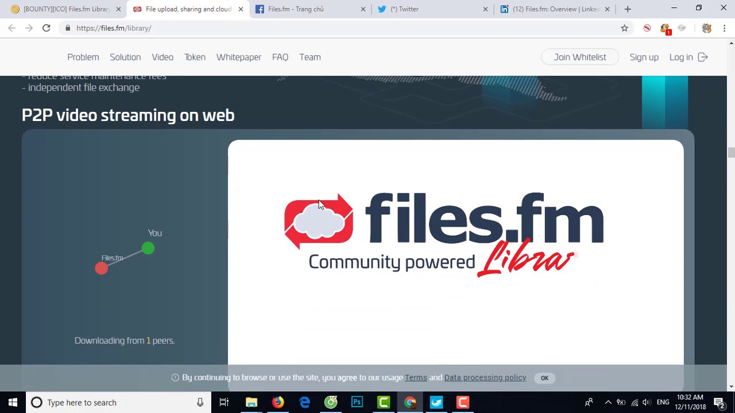Show hidden system tray icons

[x=608, y=402]
